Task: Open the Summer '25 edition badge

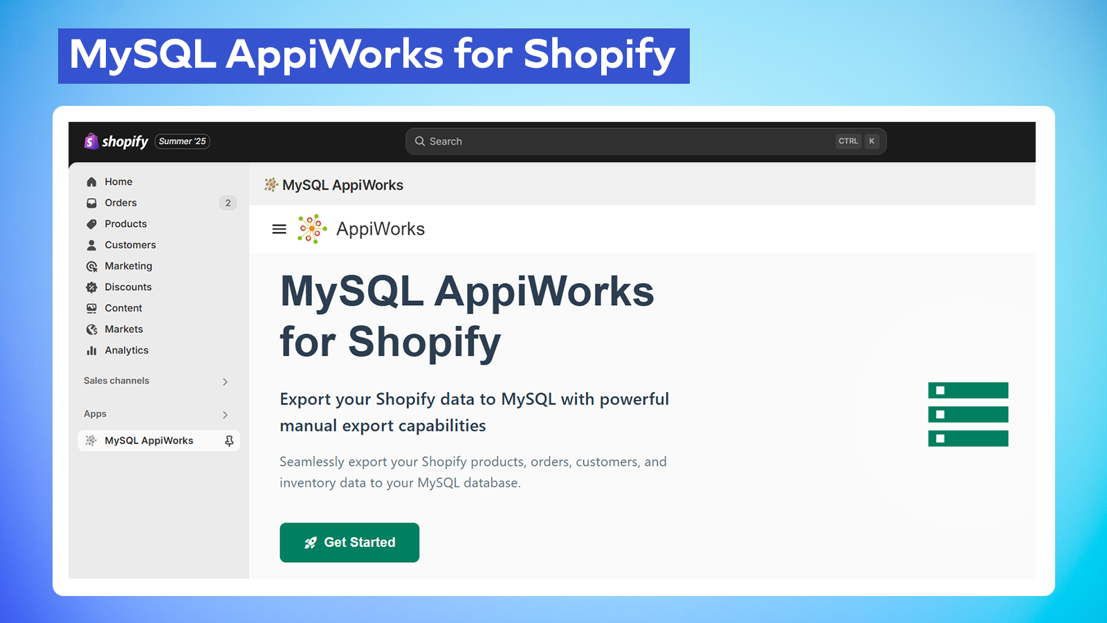Action: click(x=182, y=141)
